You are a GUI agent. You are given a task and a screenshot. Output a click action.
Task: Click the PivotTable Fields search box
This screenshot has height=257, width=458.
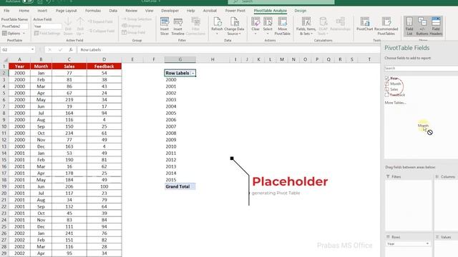(421, 69)
